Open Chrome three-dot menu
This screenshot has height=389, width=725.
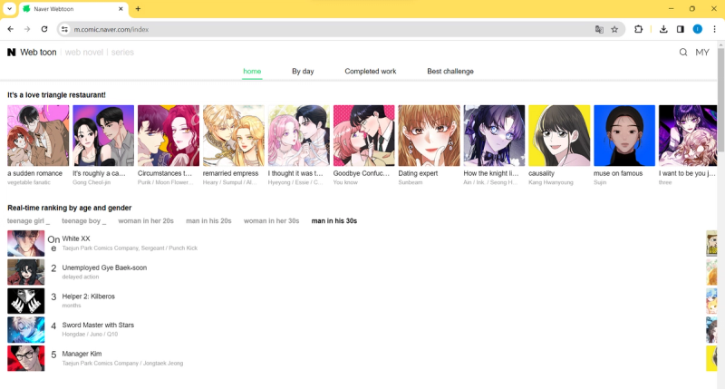[714, 29]
